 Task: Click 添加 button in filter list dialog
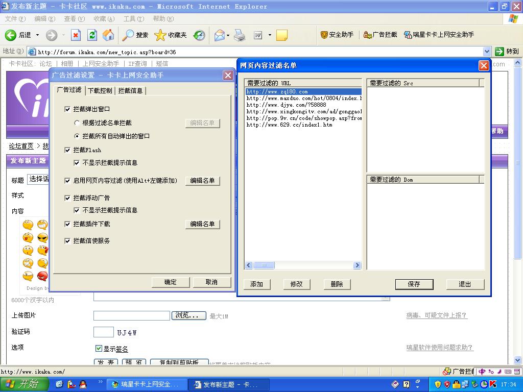click(257, 284)
